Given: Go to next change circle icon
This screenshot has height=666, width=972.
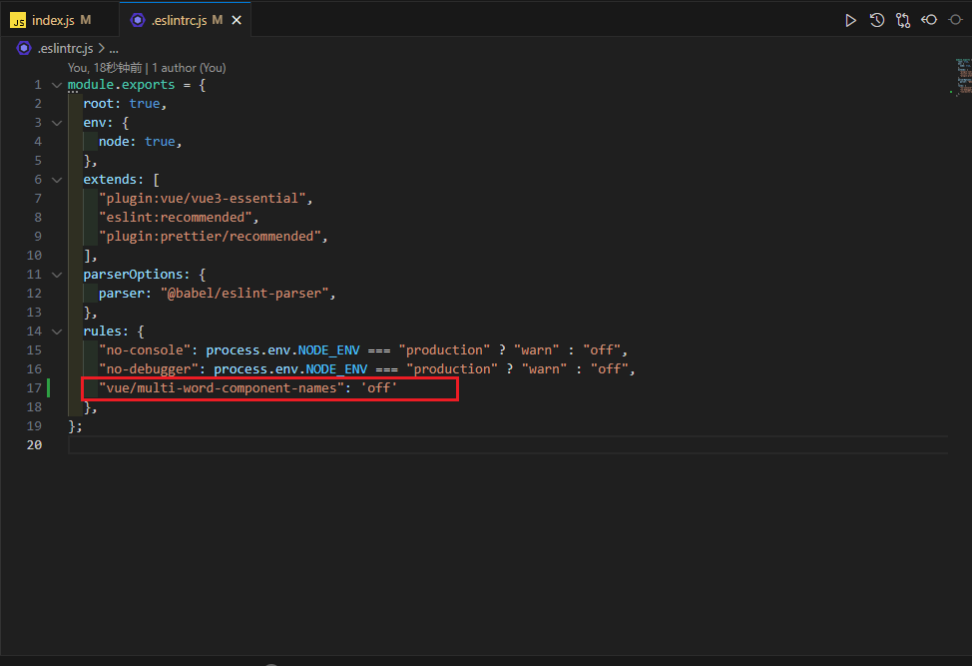Looking at the screenshot, I should click(x=955, y=20).
